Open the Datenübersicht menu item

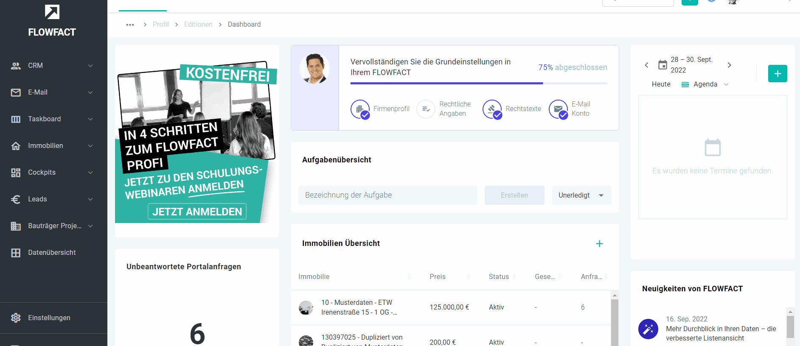pyautogui.click(x=53, y=253)
